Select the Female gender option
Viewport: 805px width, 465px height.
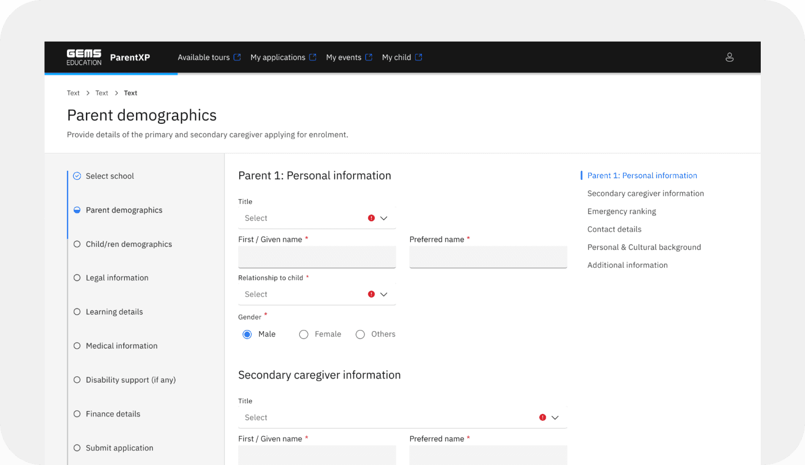[304, 334]
